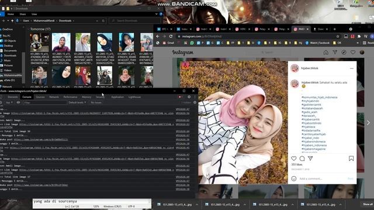Open post options three-dots menu
Viewport: 374px width, 210px height.
pyautogui.click(x=352, y=68)
